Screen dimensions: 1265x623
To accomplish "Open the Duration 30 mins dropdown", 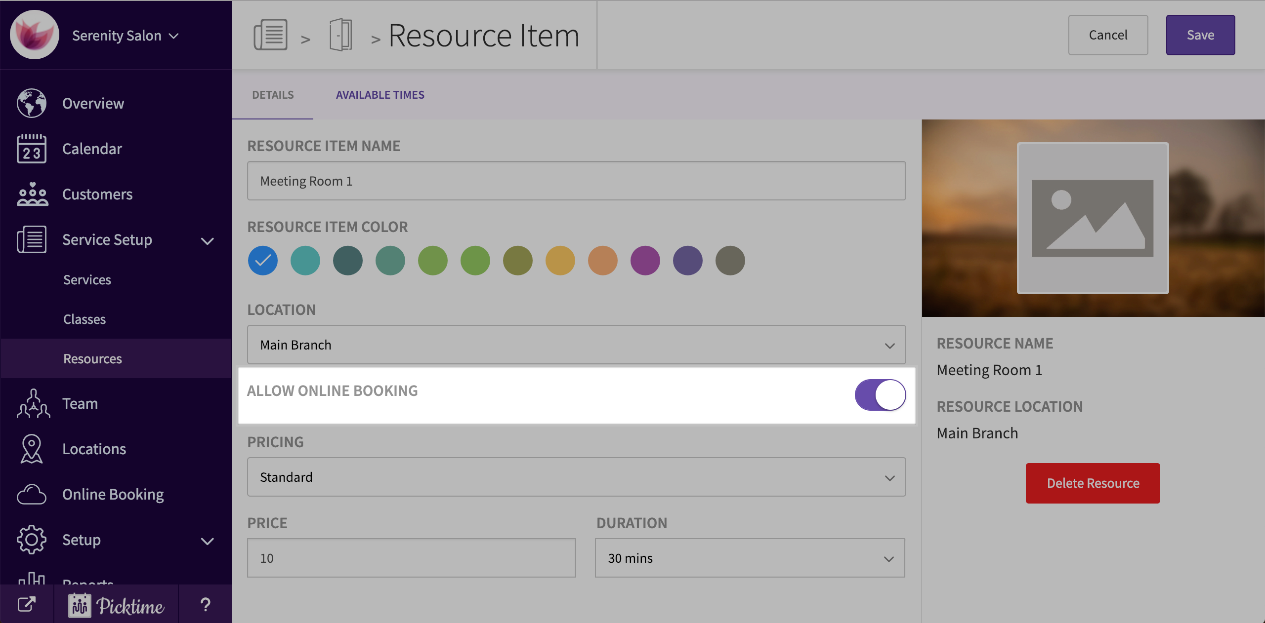I will click(750, 558).
